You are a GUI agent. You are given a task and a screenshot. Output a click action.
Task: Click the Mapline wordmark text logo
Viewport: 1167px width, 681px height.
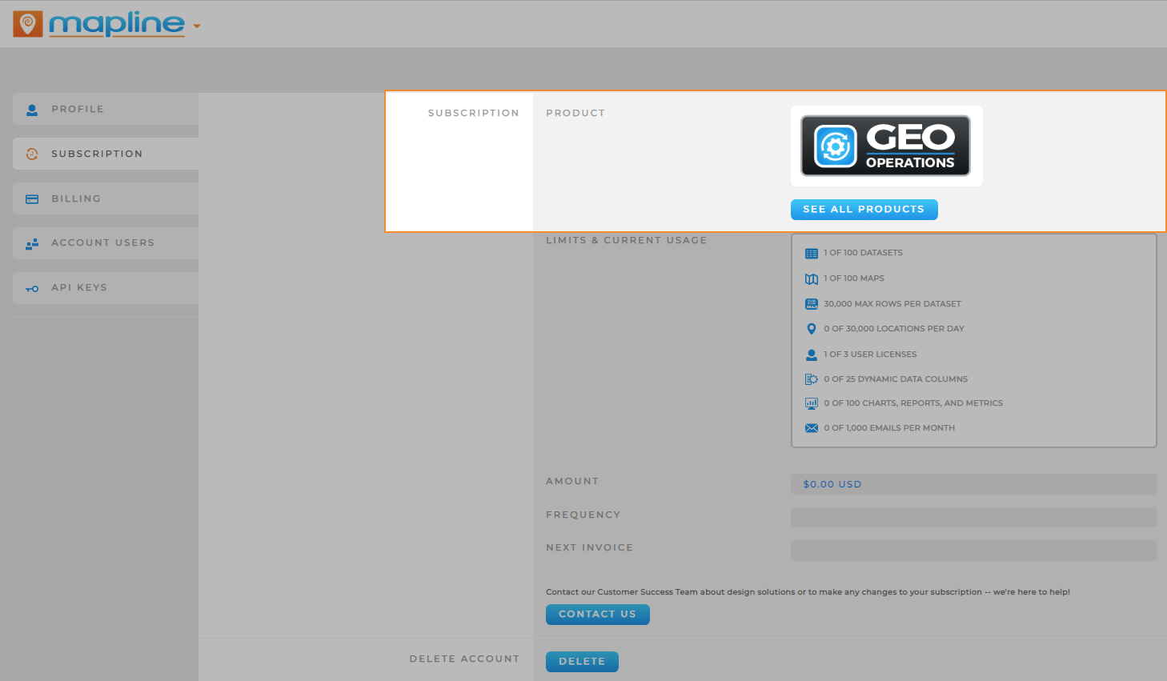click(x=117, y=24)
